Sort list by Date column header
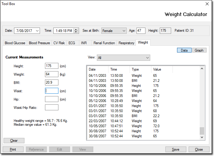Viewport: 214px width, 156px height. tap(98, 69)
